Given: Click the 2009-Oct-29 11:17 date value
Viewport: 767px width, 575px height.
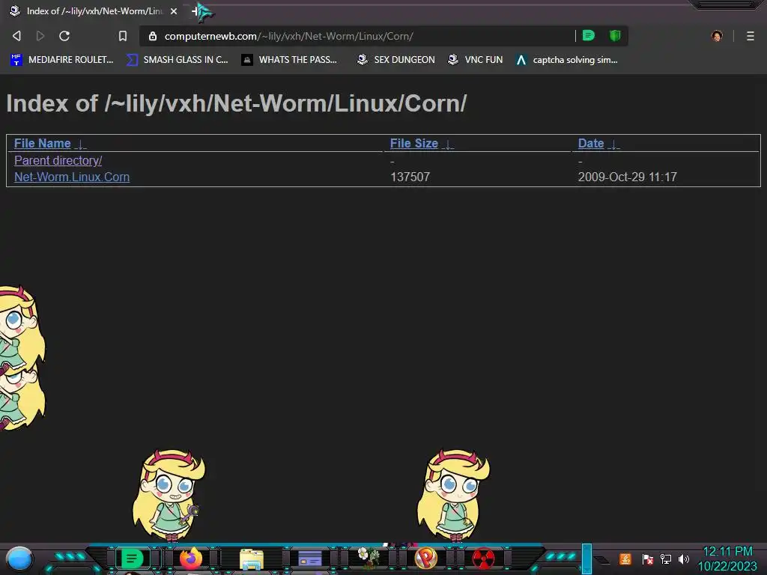Looking at the screenshot, I should tap(628, 177).
